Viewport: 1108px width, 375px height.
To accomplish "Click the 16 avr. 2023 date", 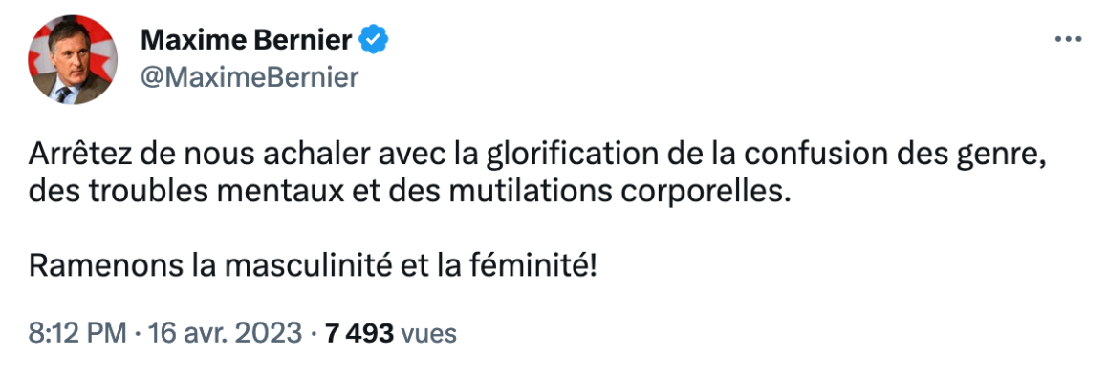I will coord(224,333).
